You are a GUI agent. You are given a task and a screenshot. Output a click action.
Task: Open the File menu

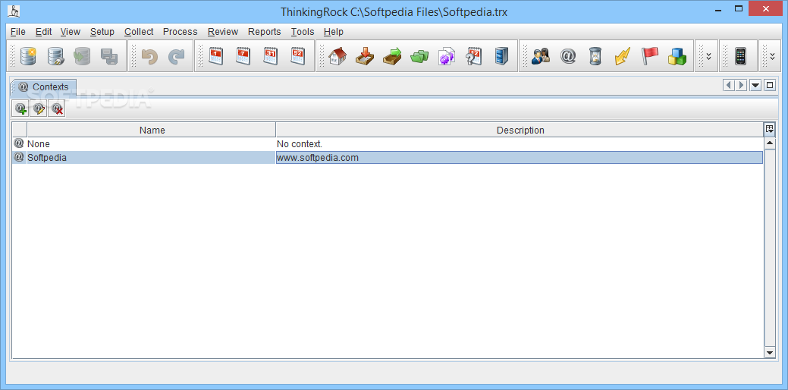(17, 32)
